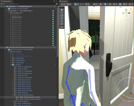Expand the Shot 020 tree node
This screenshot has height=106, width=134.
pyautogui.click(x=11, y=17)
